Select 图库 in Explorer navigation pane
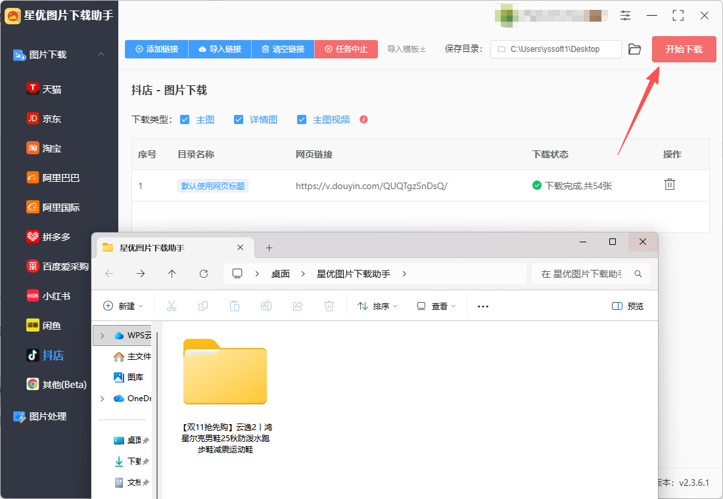Image resolution: width=723 pixels, height=499 pixels. pyautogui.click(x=129, y=377)
